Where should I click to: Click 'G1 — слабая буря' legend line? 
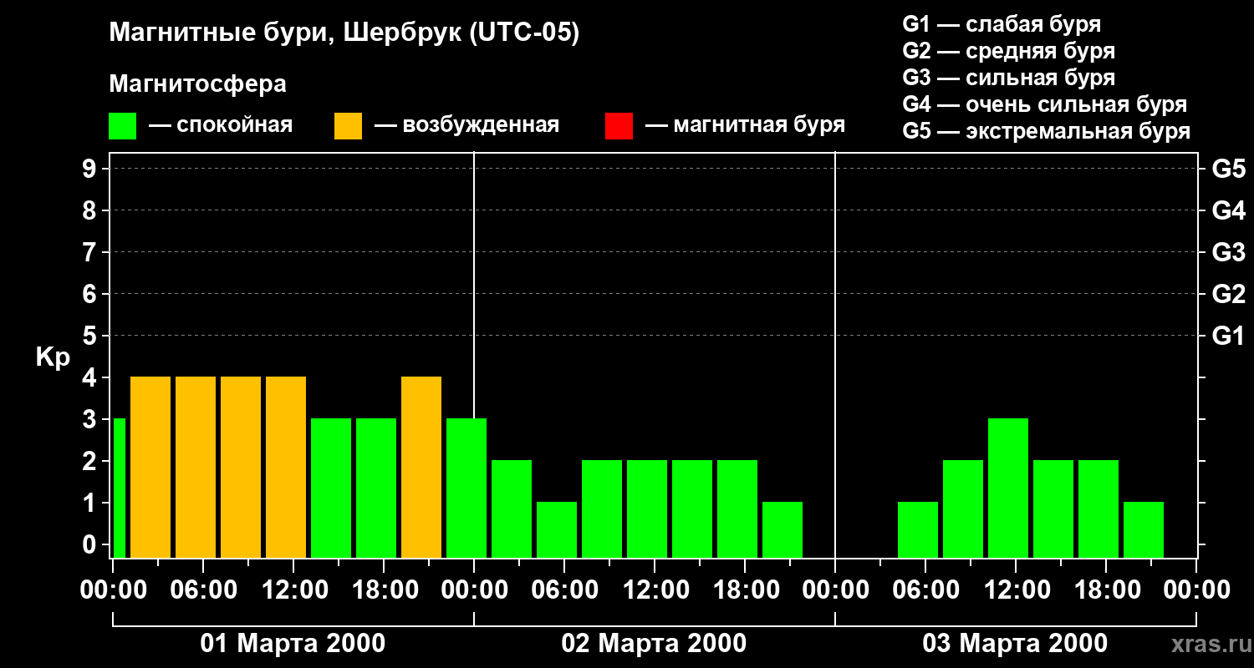click(x=1002, y=24)
